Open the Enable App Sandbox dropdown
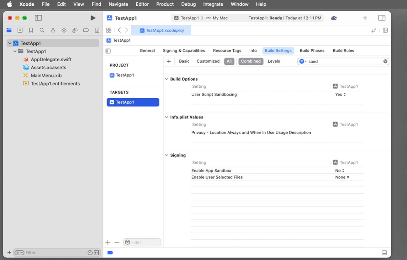Screen dimensions: 407x260 coord(339,170)
